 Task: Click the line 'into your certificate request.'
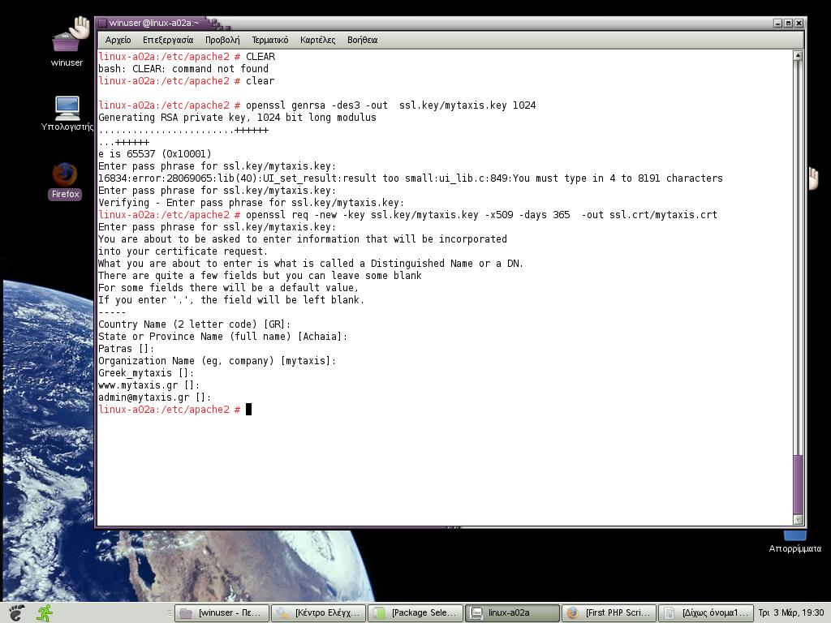pyautogui.click(x=183, y=251)
